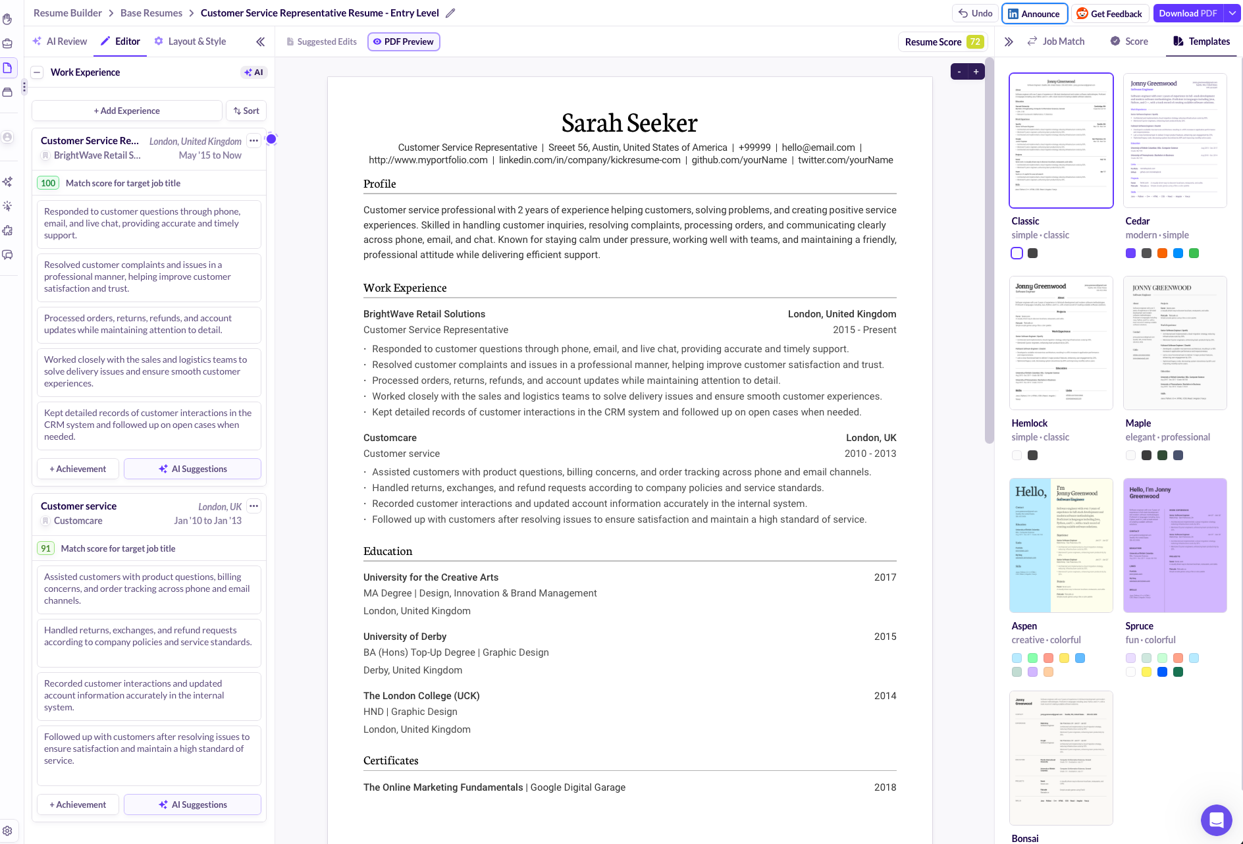Screen dimensions: 1243x844
Task: Open the Download PDF dropdown arrow
Action: [1232, 13]
